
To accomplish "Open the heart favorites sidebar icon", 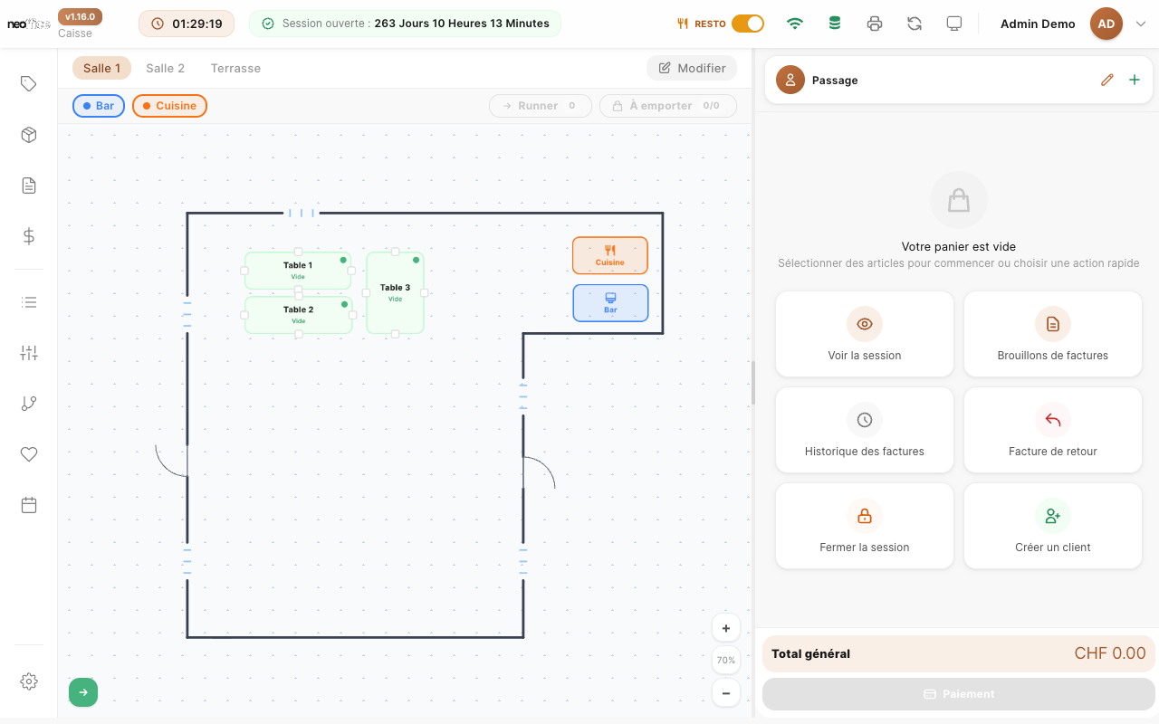I will pos(29,454).
